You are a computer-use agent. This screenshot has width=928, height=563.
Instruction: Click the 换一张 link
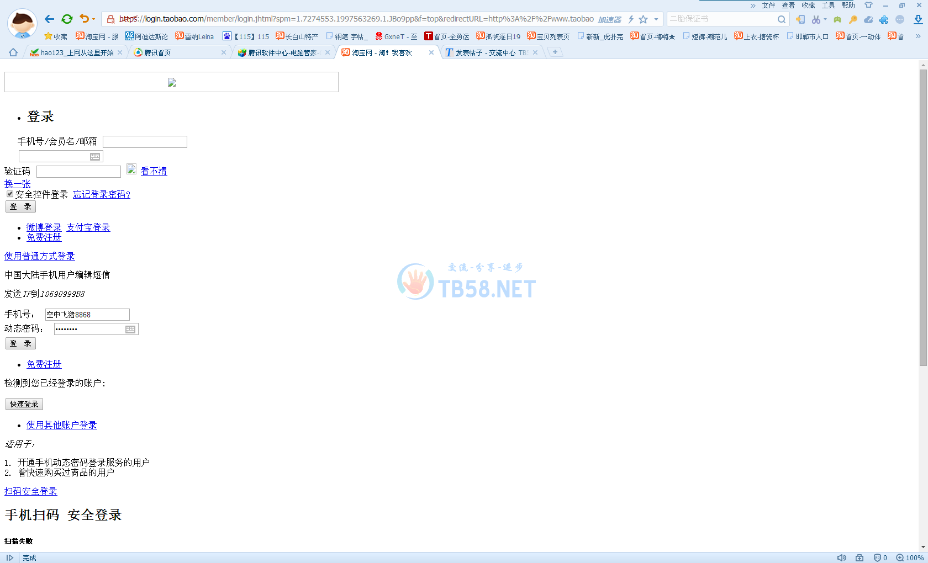[x=18, y=184]
